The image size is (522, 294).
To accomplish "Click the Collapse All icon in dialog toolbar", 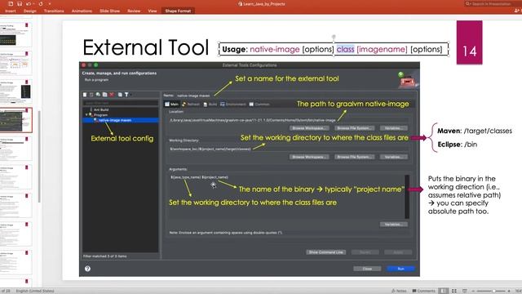I will [120, 95].
